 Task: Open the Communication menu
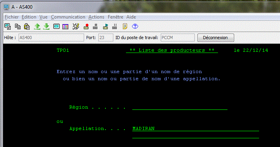click(68, 17)
